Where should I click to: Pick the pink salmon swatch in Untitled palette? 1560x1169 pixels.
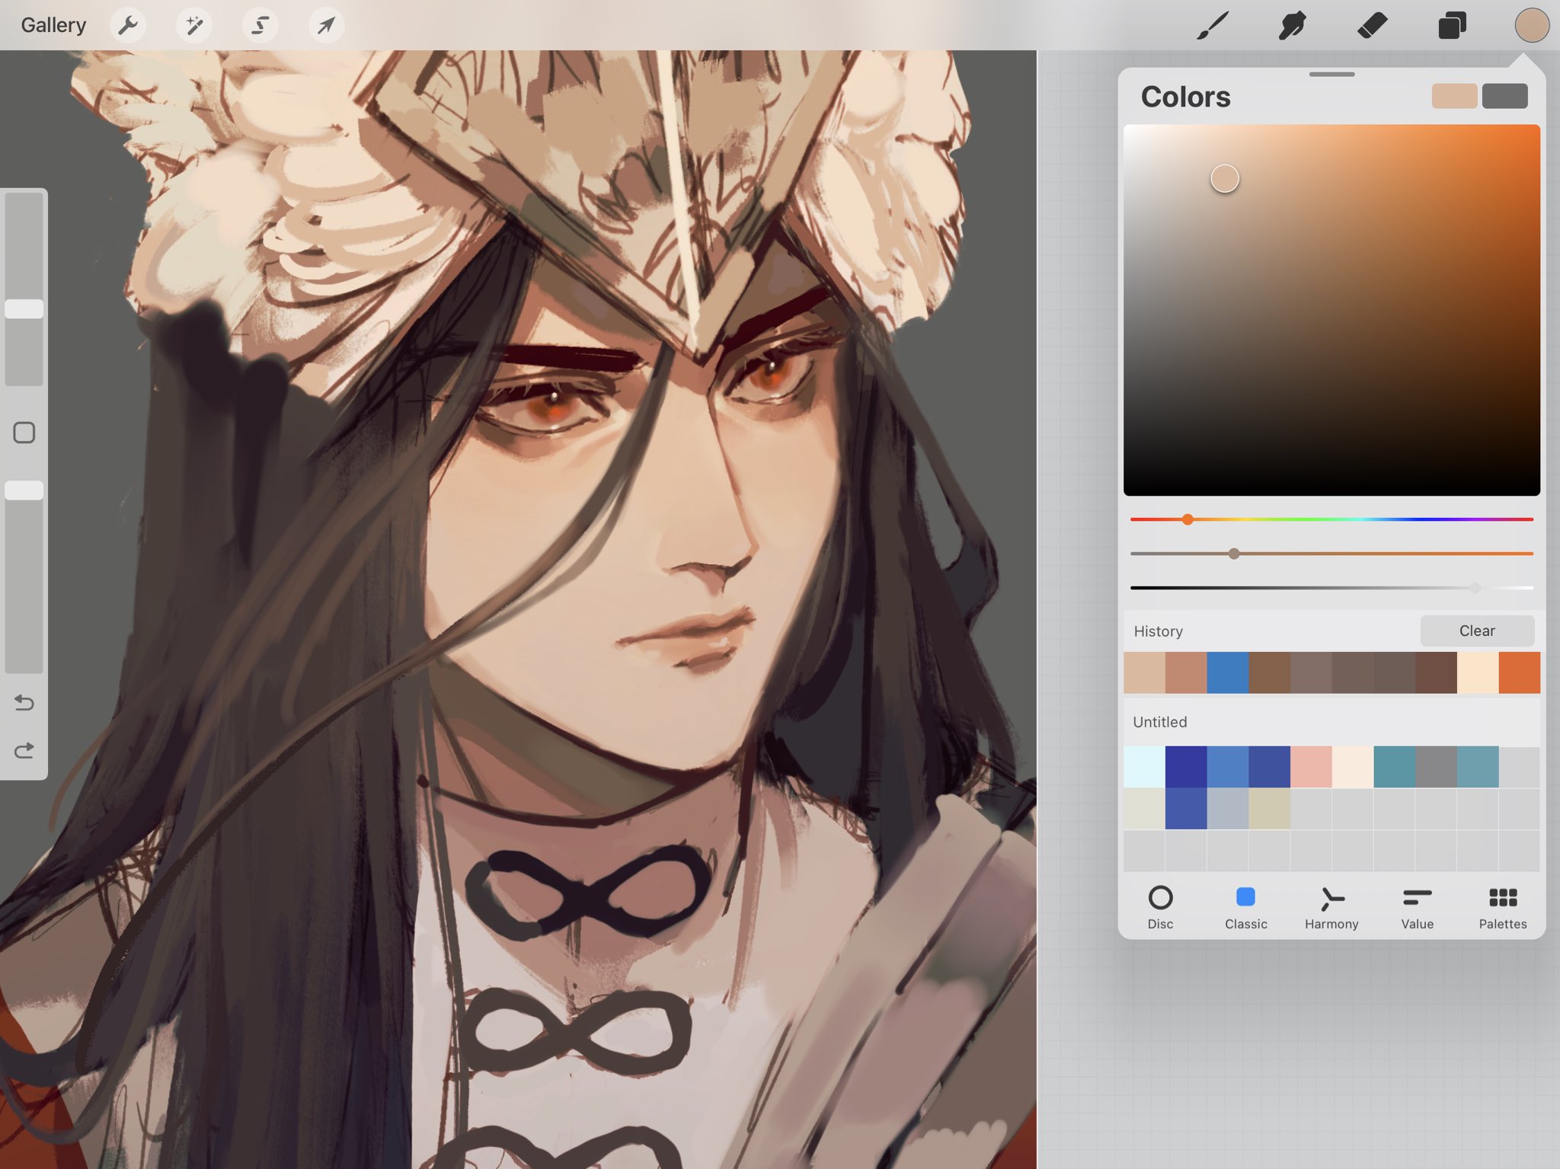(x=1311, y=767)
